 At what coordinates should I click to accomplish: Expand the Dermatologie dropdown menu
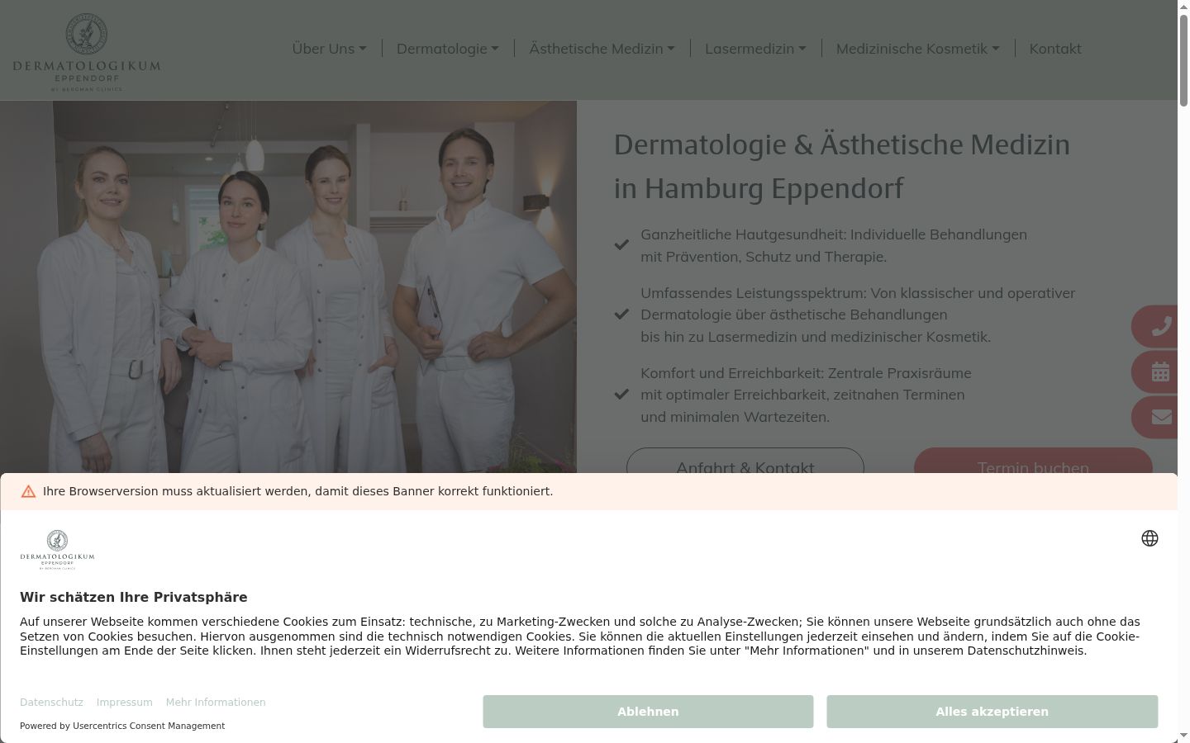pyautogui.click(x=448, y=49)
